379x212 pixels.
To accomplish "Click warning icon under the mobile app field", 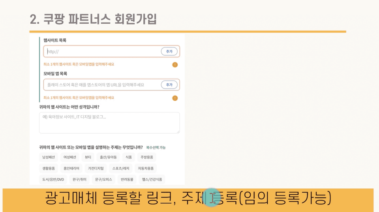I will point(175,98).
